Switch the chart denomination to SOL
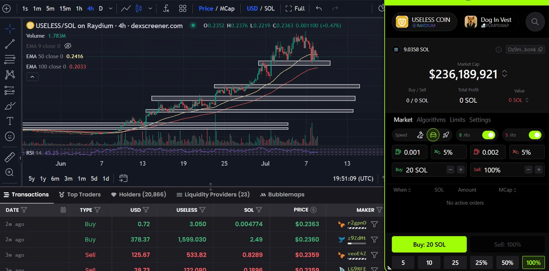549x271 pixels. [x=270, y=8]
